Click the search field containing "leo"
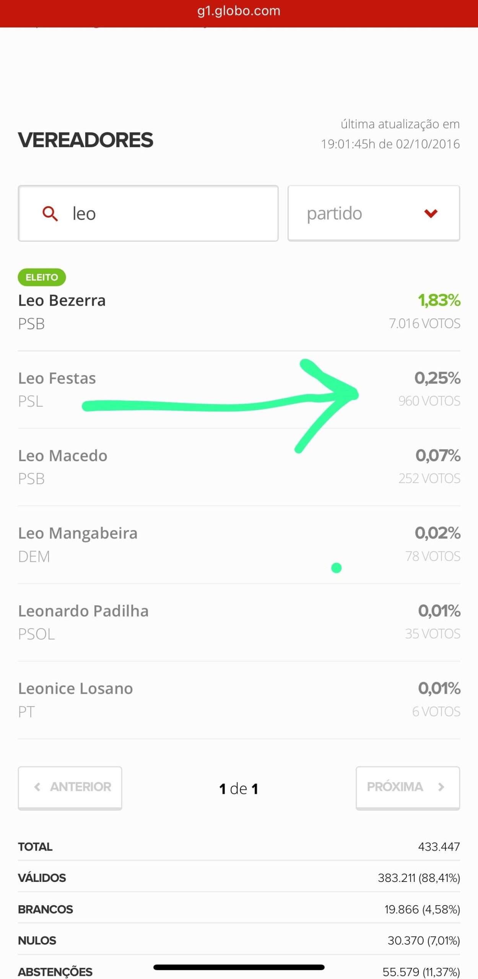 click(161, 213)
